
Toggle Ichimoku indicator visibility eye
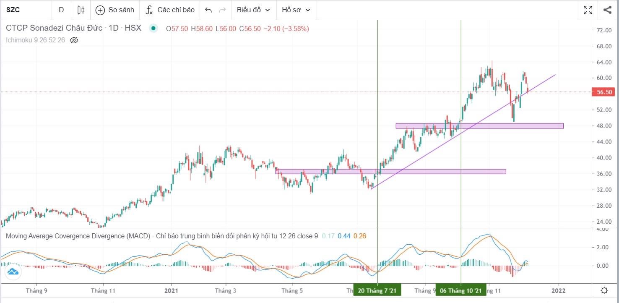point(74,40)
